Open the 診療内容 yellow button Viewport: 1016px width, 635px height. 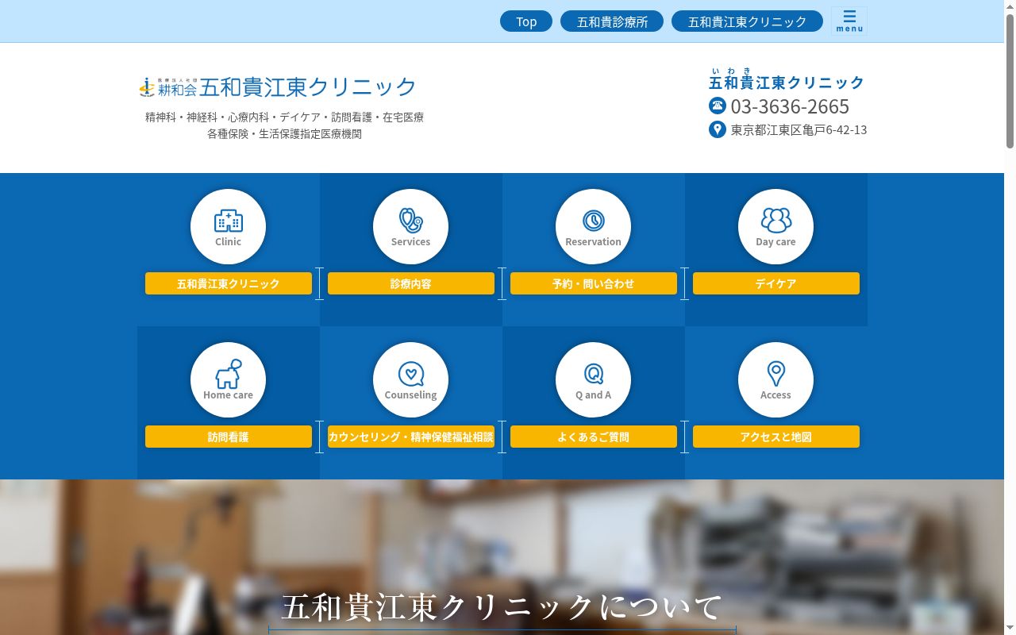point(411,283)
